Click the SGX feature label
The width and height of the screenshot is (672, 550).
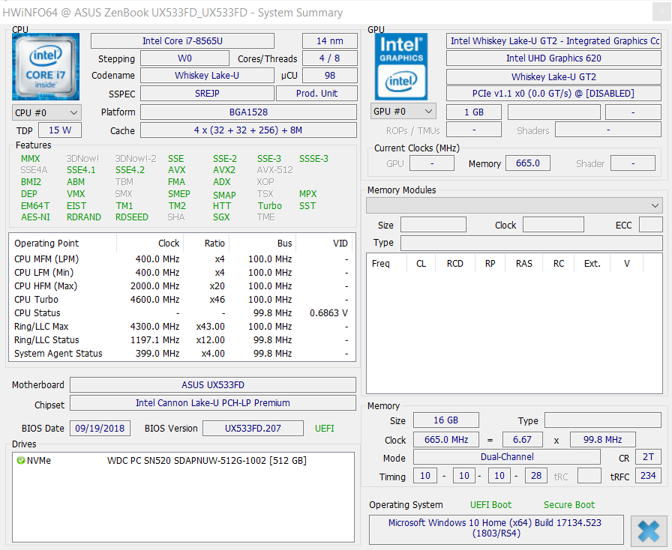click(x=221, y=217)
